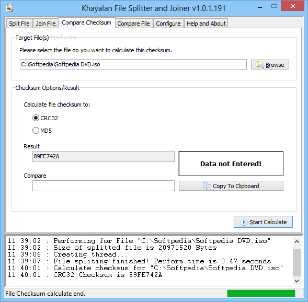Click the Data not Entered status box
The height and width of the screenshot is (302, 308).
coord(231,164)
